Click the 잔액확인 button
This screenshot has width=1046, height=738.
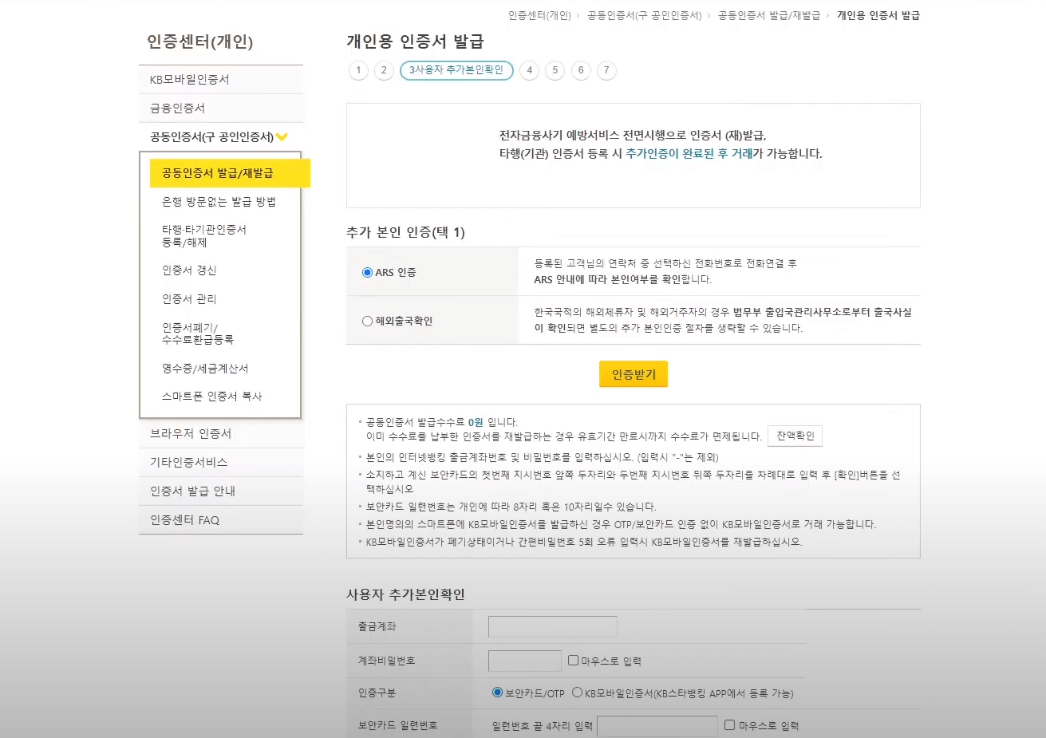pyautogui.click(x=795, y=436)
